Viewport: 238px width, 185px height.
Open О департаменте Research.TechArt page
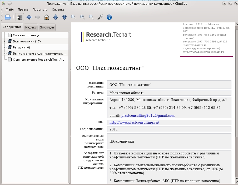[38, 60]
